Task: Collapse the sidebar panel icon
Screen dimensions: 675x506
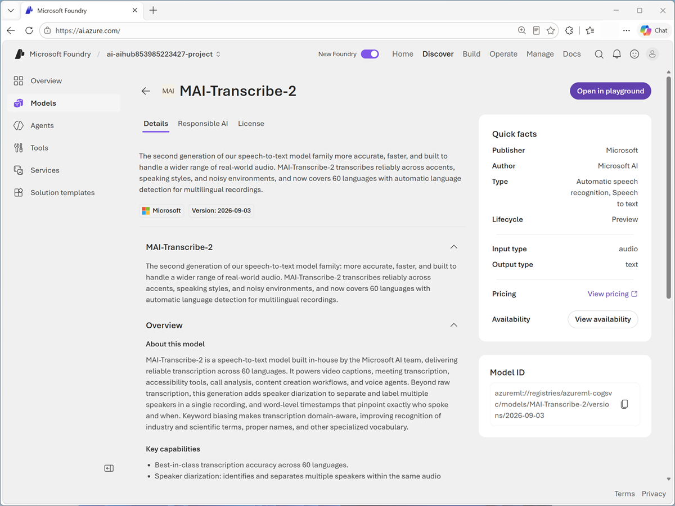Action: pyautogui.click(x=109, y=468)
